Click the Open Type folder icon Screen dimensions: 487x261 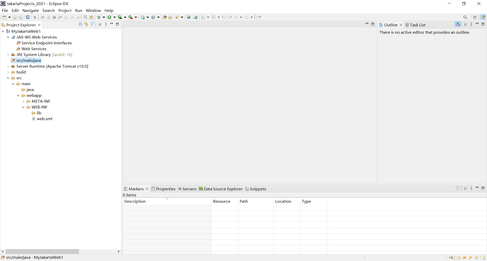coord(165,17)
